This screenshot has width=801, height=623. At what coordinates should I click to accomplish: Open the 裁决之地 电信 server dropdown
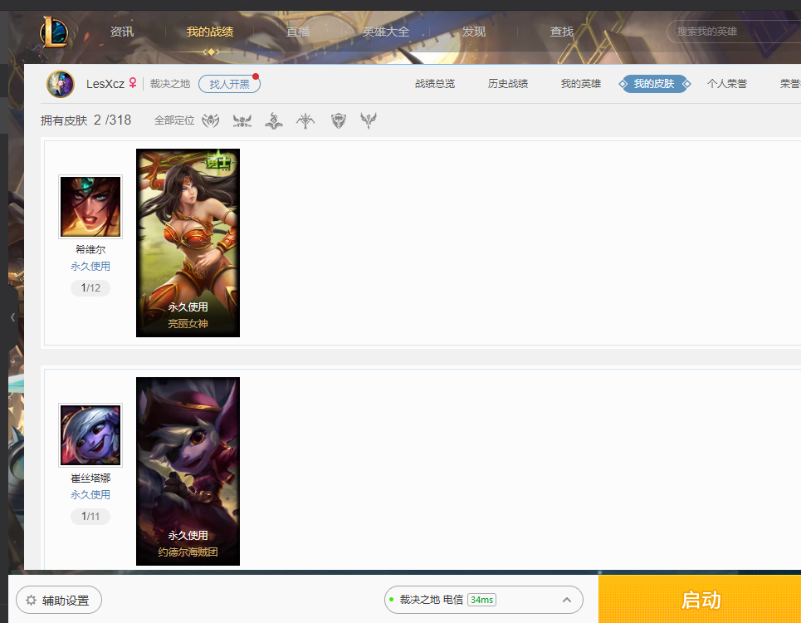[x=484, y=600]
